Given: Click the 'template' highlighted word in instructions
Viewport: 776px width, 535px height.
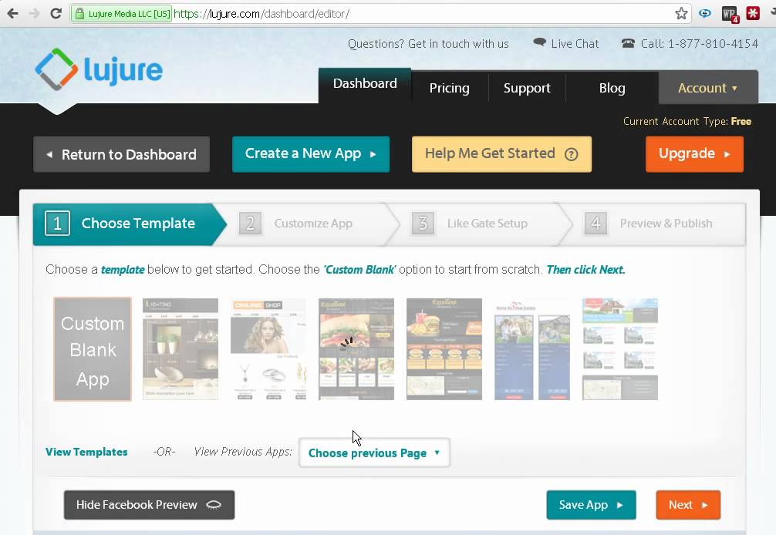Looking at the screenshot, I should (x=123, y=270).
